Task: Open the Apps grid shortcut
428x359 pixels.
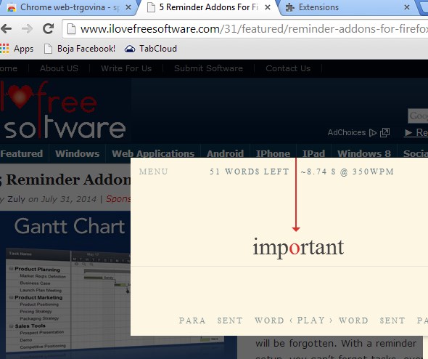Action: coord(17,49)
